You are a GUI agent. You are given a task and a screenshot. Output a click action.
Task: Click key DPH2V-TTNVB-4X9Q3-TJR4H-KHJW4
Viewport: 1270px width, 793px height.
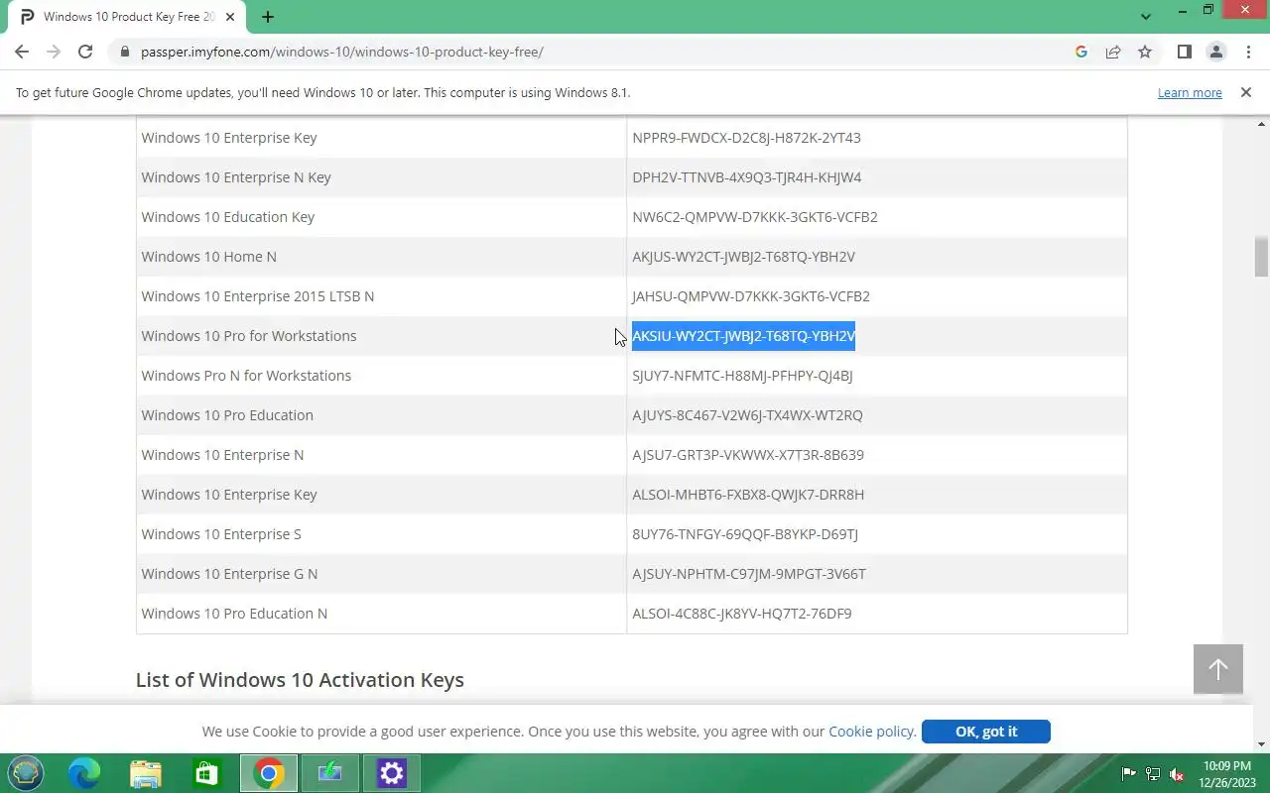746,177
